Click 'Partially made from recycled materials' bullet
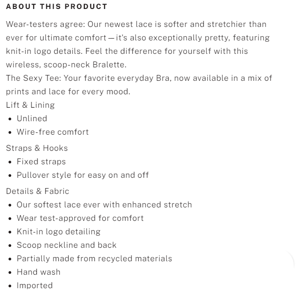The height and width of the screenshot is (290, 302). [x=95, y=259]
